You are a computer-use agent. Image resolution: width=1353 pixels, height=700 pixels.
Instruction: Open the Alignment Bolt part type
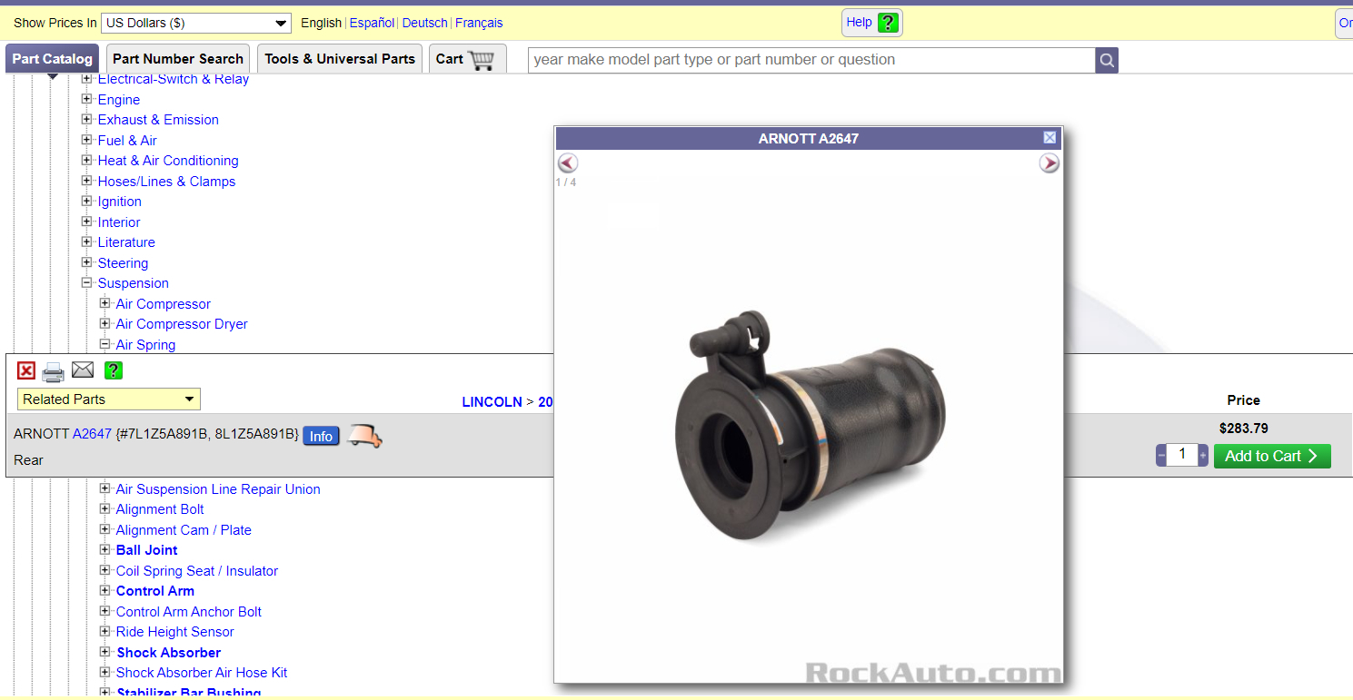click(160, 509)
